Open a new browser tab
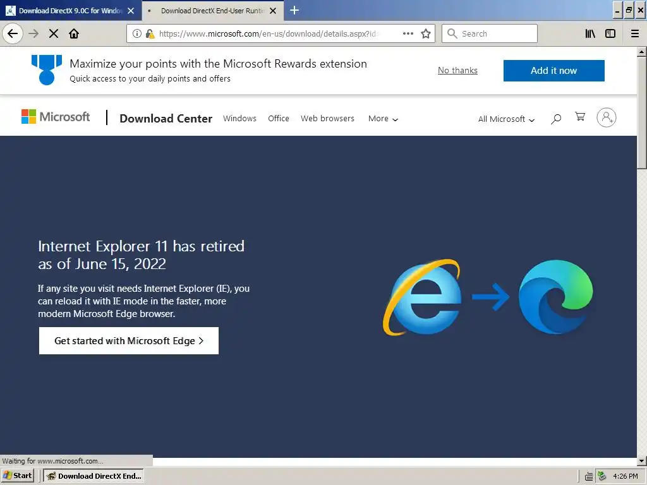647x485 pixels. tap(294, 10)
